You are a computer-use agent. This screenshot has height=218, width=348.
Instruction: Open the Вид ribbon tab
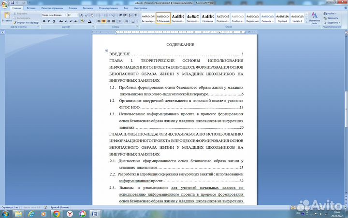pyautogui.click(x=126, y=8)
